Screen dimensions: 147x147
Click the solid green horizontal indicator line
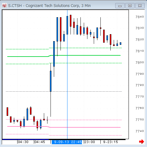[64, 56]
